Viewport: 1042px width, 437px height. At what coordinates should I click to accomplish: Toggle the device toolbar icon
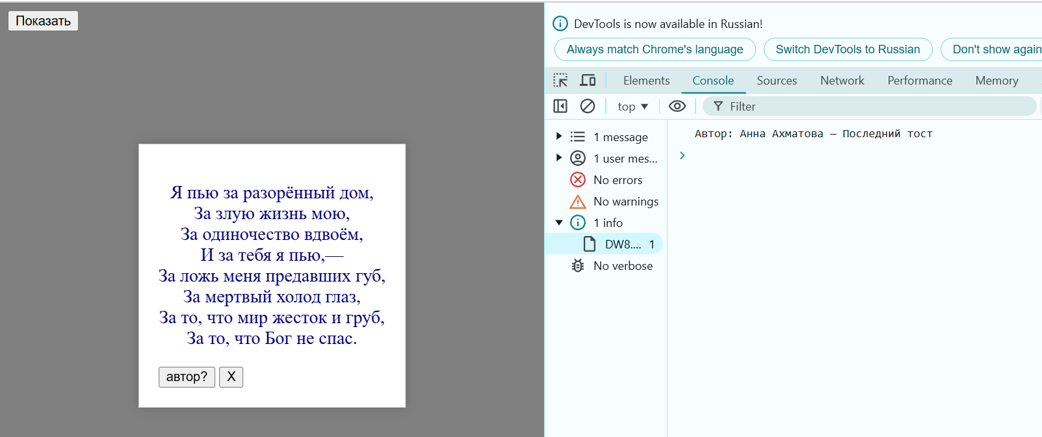tap(588, 80)
